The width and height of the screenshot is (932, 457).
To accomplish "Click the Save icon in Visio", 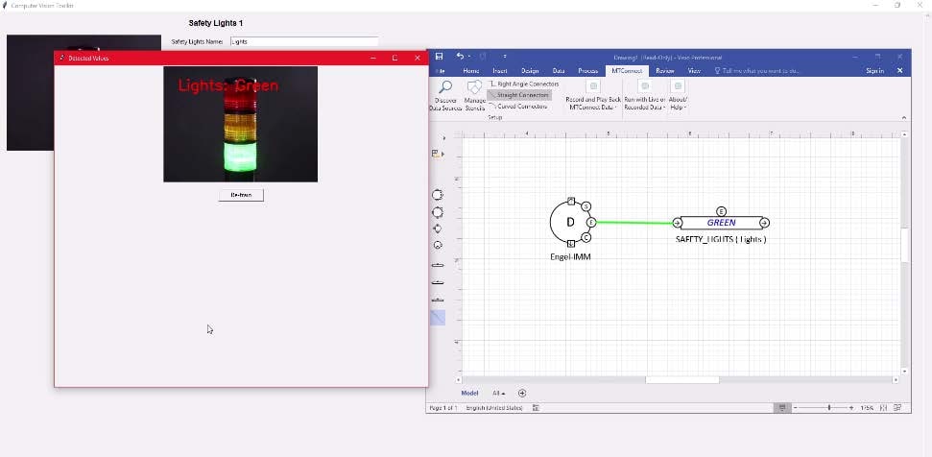I will [439, 57].
